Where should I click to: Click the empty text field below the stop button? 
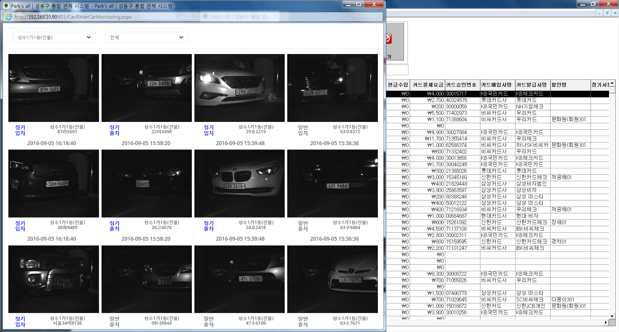click(397, 70)
